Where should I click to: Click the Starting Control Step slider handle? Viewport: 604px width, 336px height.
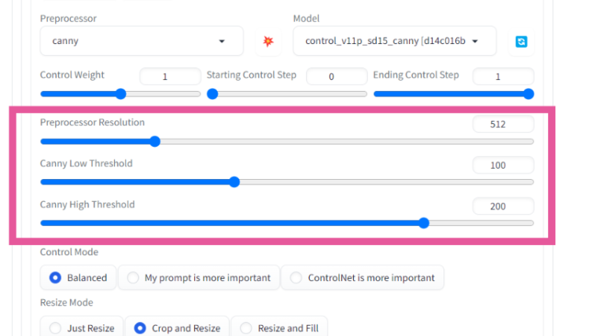coord(212,93)
